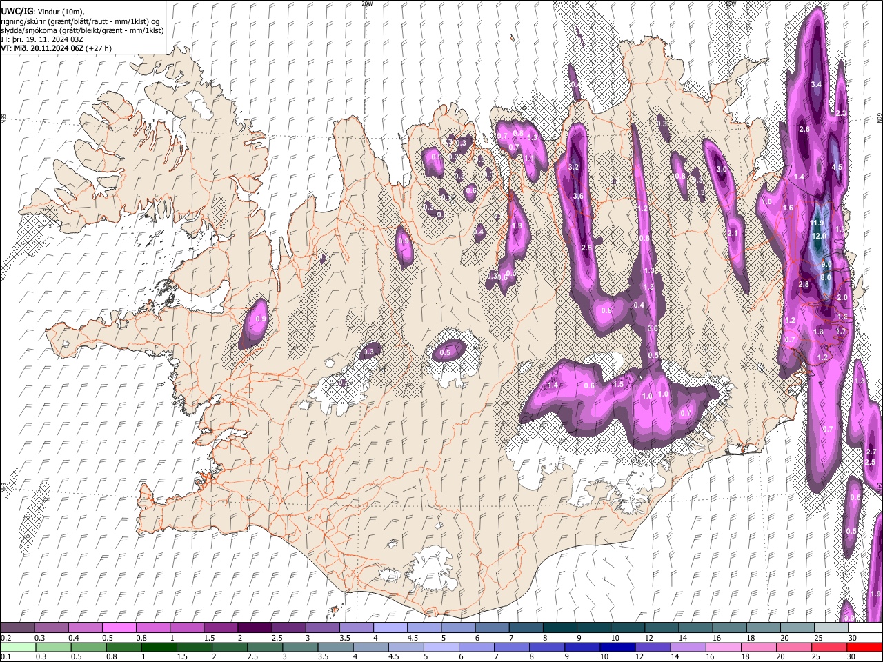Image resolution: width=883 pixels, height=662 pixels.
Task: Click the 3.2 value in the northern snow band
Action: point(573,168)
